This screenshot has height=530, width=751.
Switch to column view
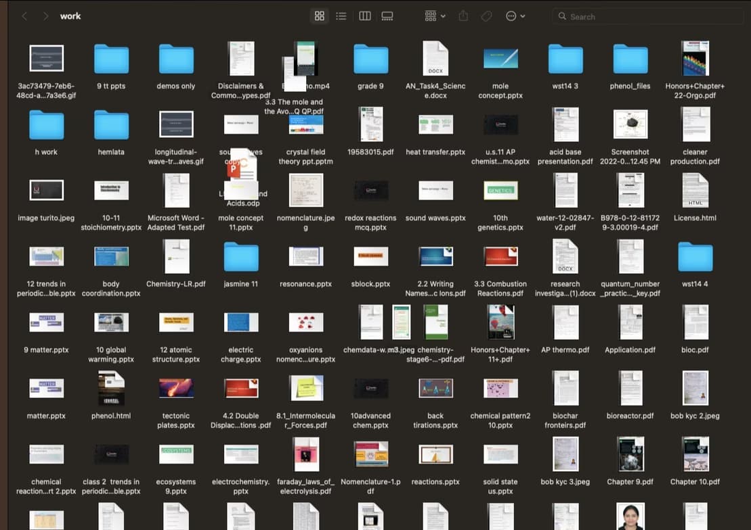click(x=364, y=16)
